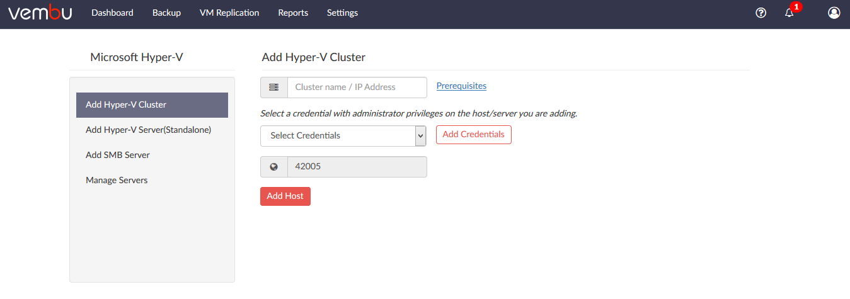The height and width of the screenshot is (299, 850).
Task: Click the Add Host button
Action: pyautogui.click(x=285, y=196)
